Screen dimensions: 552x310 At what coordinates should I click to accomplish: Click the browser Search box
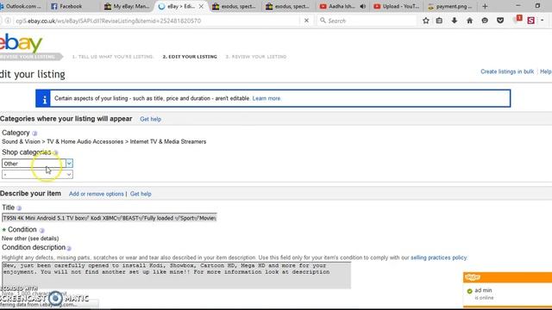pos(366,21)
